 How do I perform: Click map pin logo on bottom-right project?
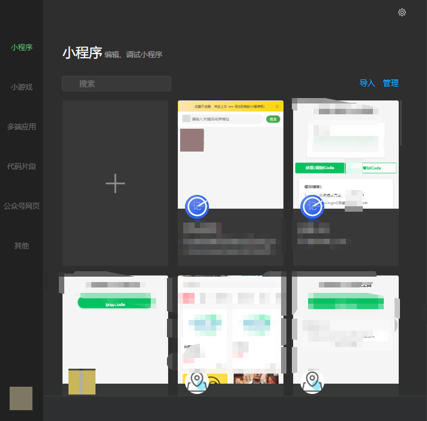pos(312,382)
